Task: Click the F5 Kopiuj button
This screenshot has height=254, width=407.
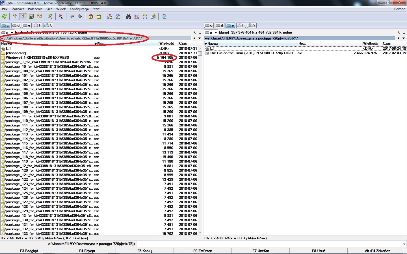Action: tap(145, 251)
